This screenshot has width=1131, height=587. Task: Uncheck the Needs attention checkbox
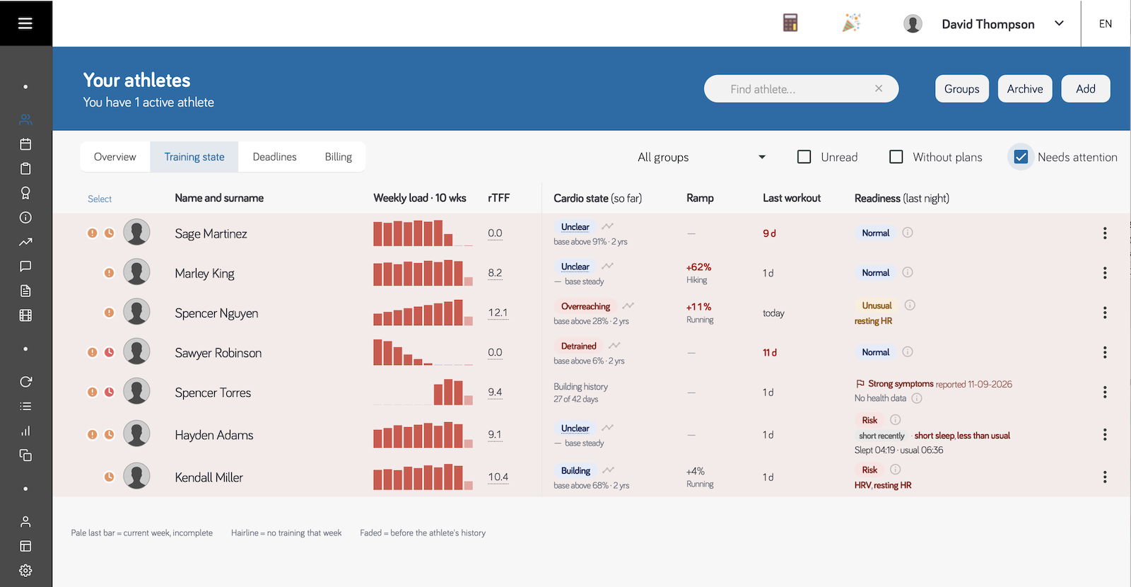coord(1021,157)
